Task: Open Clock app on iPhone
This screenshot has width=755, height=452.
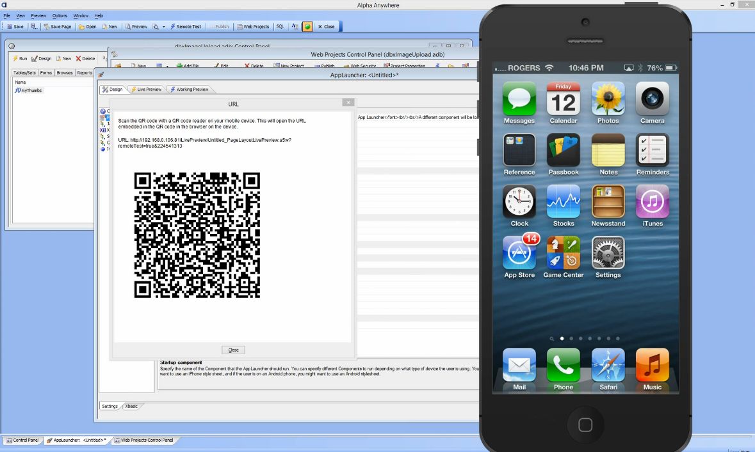Action: click(519, 206)
